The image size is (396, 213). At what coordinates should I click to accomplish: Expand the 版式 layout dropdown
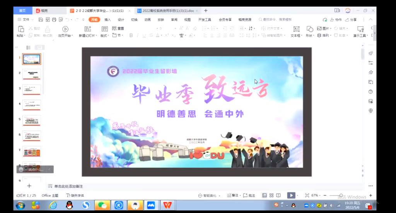tap(105, 36)
